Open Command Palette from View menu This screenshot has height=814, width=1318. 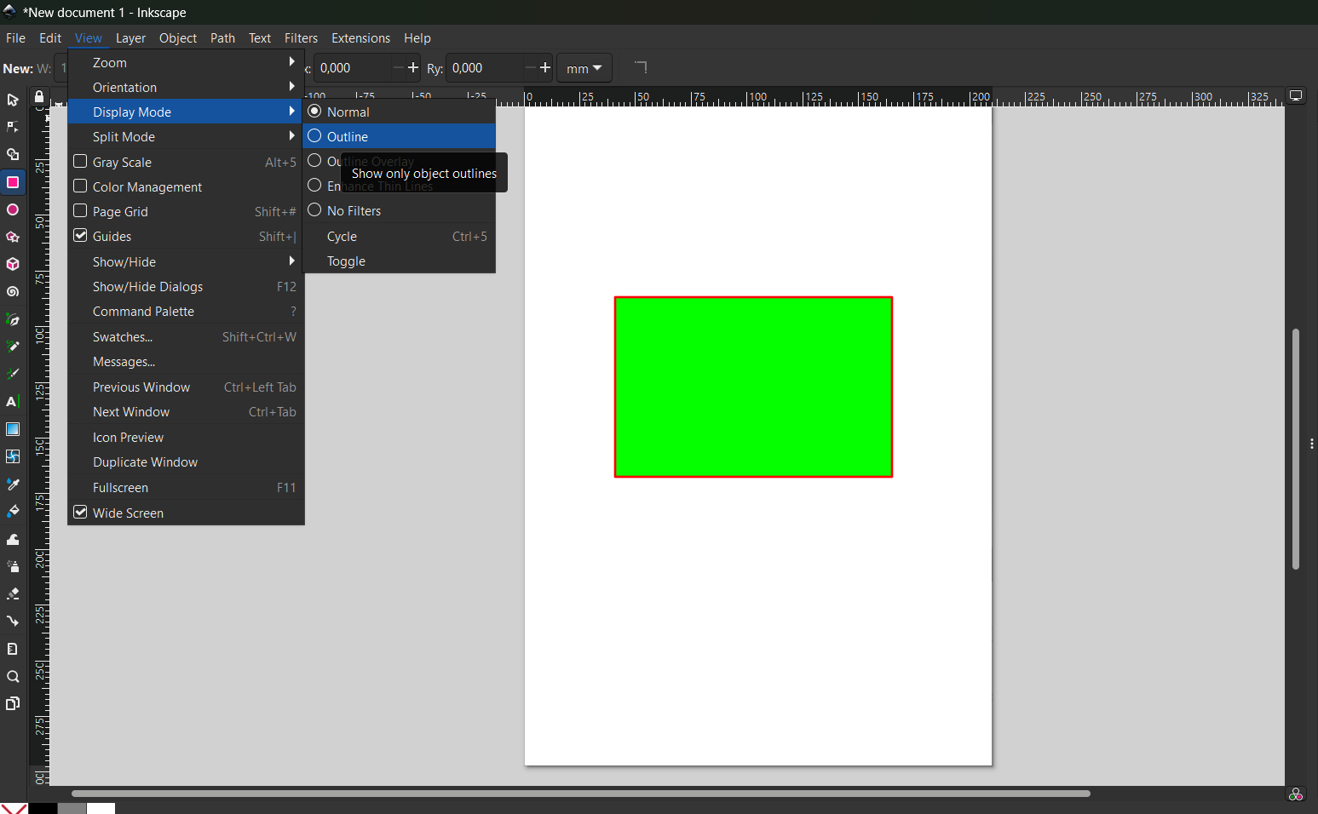pos(186,312)
